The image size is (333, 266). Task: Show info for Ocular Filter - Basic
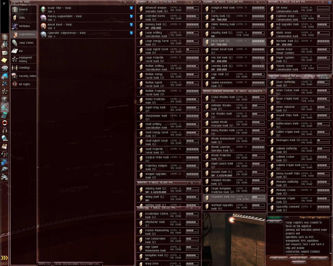(x=131, y=8)
